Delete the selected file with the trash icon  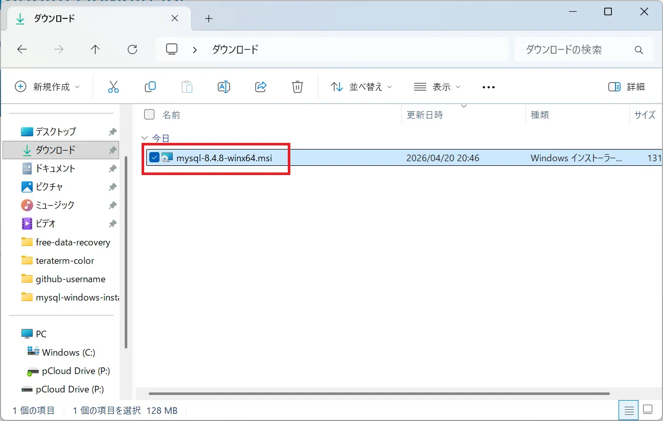point(298,87)
